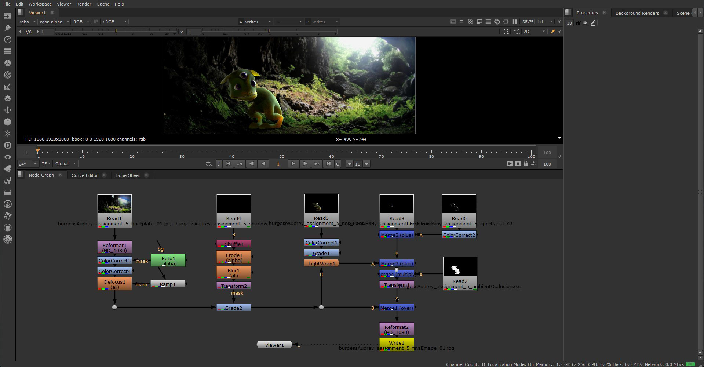Click the viewer gamma Y slider
The image size is (704, 367).
coord(269,32)
